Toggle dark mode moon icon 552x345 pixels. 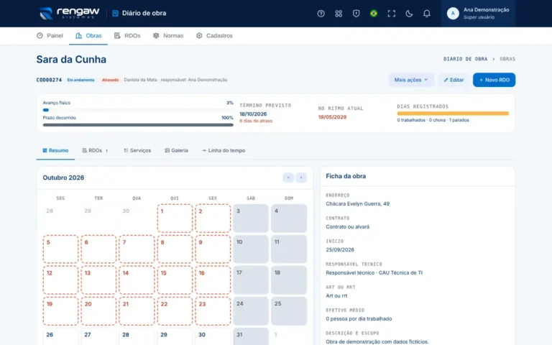409,14
